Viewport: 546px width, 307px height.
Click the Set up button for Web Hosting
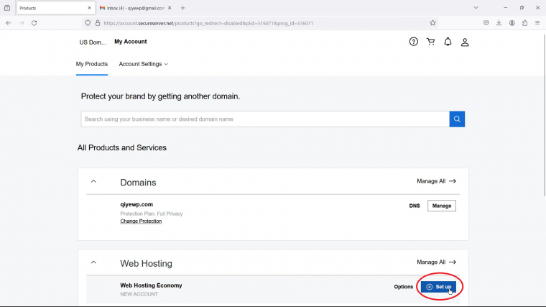pos(438,287)
